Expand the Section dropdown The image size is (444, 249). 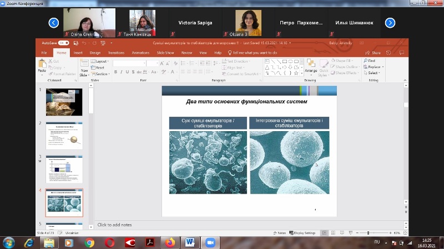coord(102,74)
